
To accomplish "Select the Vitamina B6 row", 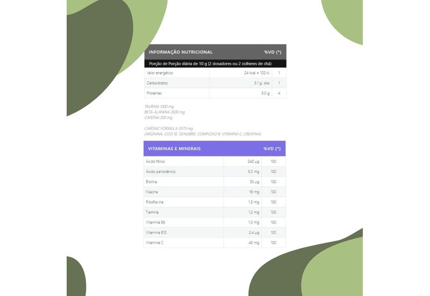I will pos(214,222).
